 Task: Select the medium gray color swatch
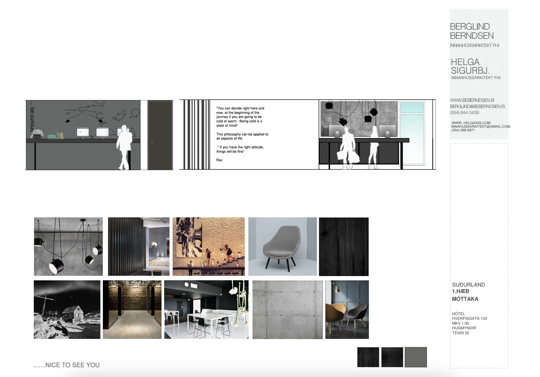[416, 357]
